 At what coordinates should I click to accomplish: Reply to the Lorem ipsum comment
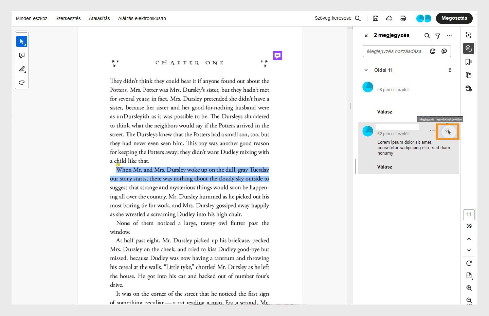click(385, 167)
